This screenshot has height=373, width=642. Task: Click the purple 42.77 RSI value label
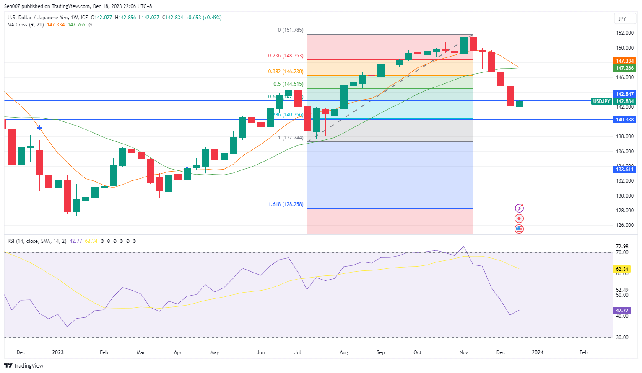(622, 311)
